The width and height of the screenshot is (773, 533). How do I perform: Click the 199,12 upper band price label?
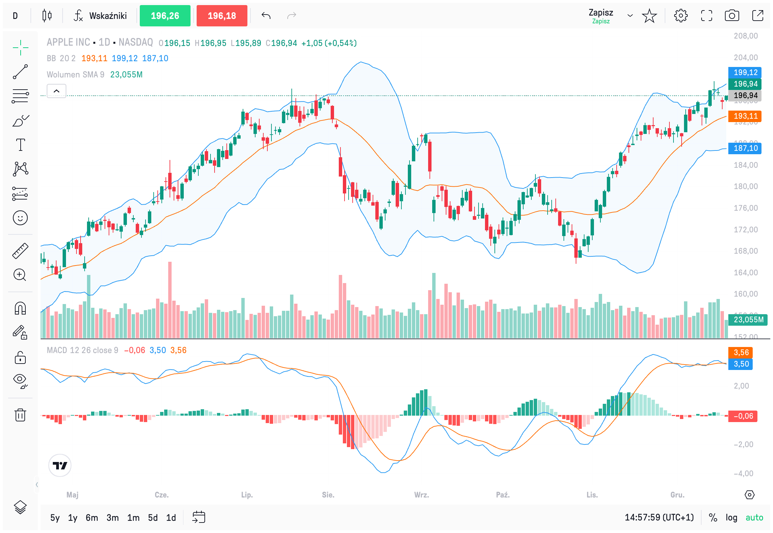tap(745, 72)
